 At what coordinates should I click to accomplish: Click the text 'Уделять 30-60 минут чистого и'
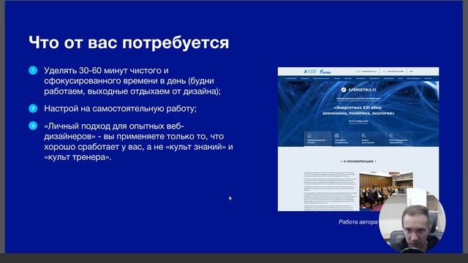(x=106, y=71)
